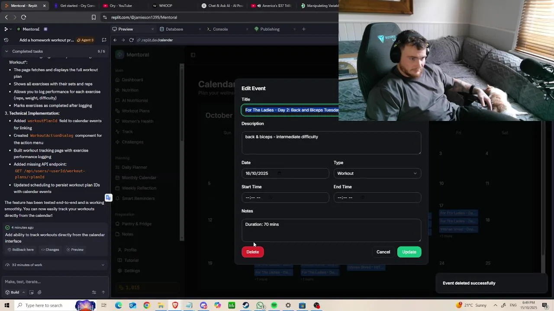Reload the browser page

(x=23, y=17)
